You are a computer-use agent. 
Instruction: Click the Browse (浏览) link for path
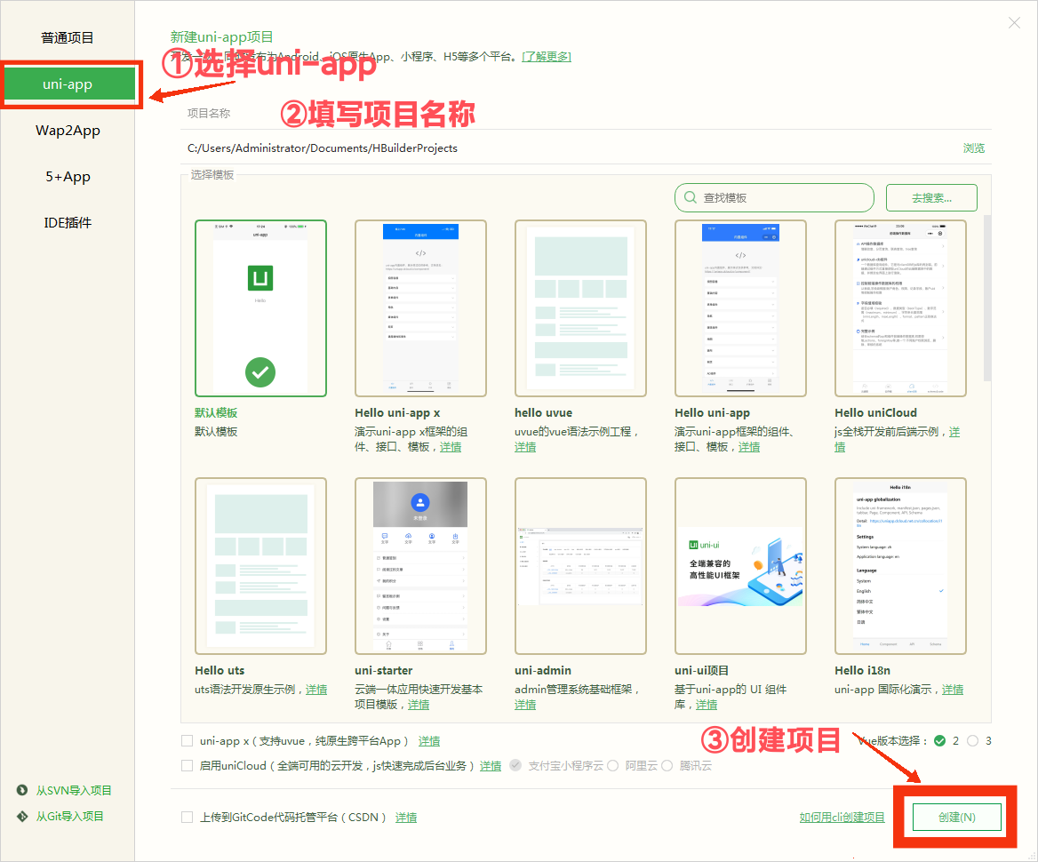pyautogui.click(x=974, y=148)
